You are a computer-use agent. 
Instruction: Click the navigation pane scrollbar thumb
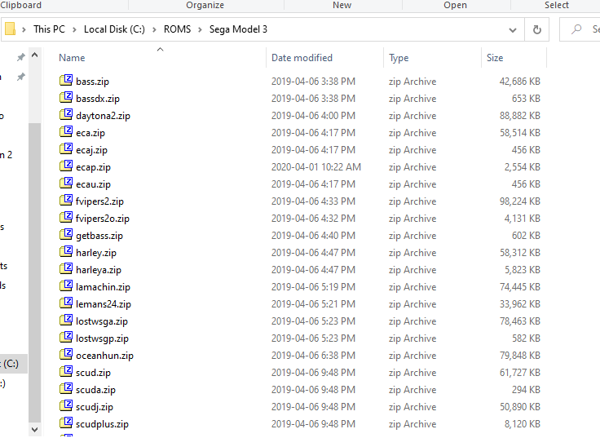click(34, 272)
